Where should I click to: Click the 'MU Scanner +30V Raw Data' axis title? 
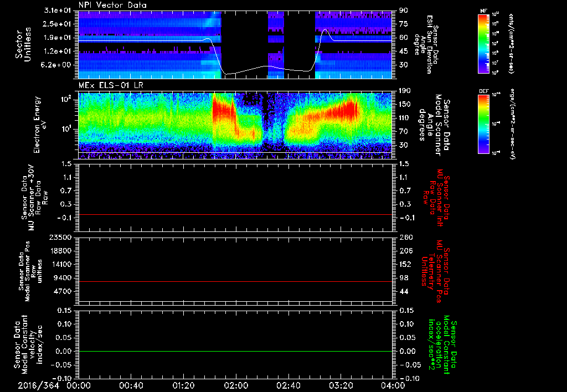tap(35, 198)
